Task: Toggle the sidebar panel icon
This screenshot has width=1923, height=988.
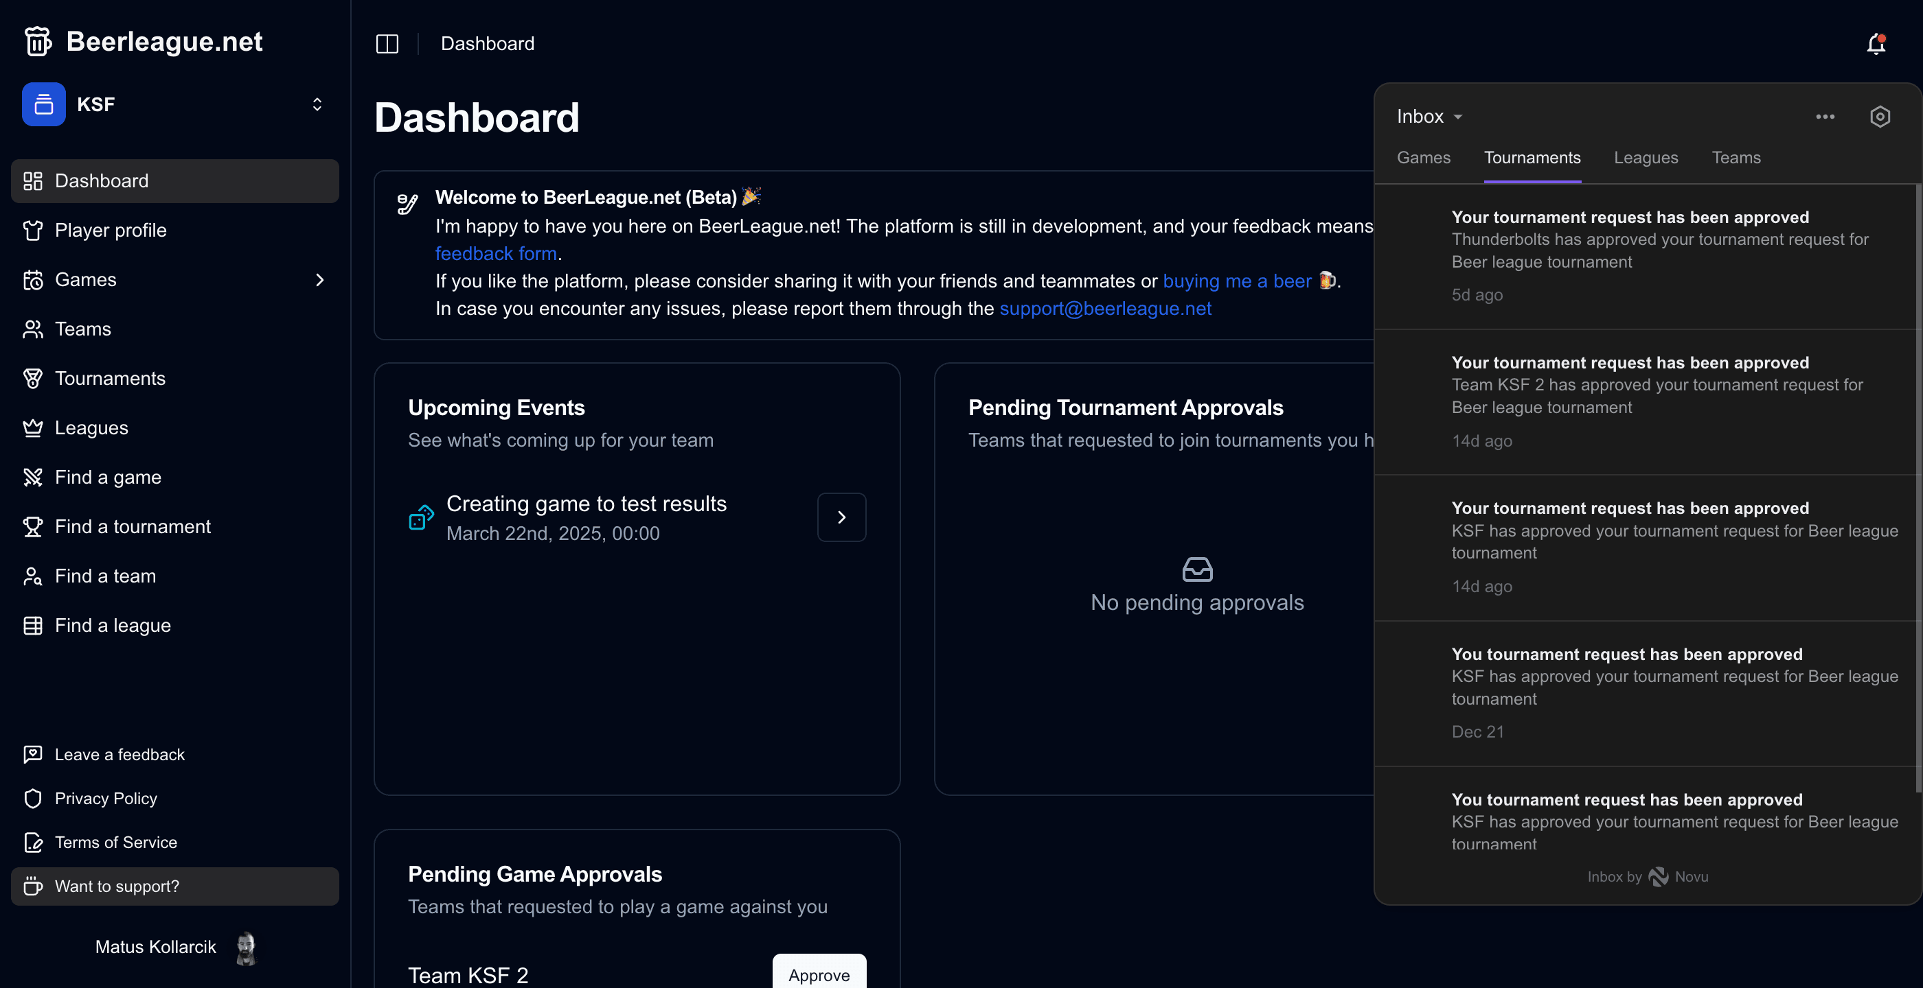Action: pyautogui.click(x=387, y=43)
